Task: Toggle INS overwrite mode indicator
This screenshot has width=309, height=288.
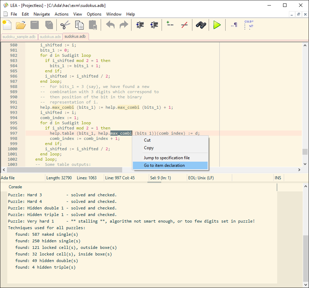Action: click(x=278, y=178)
